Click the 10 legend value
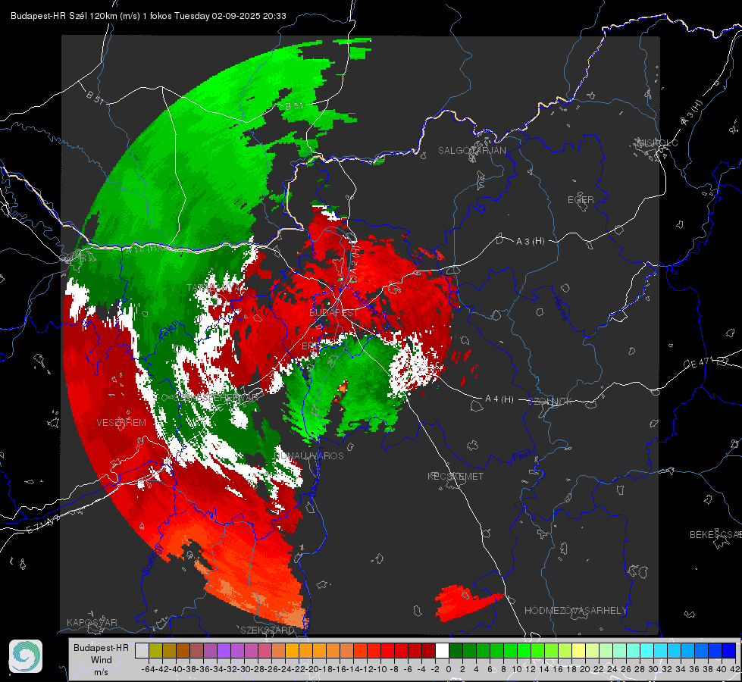 tap(517, 669)
